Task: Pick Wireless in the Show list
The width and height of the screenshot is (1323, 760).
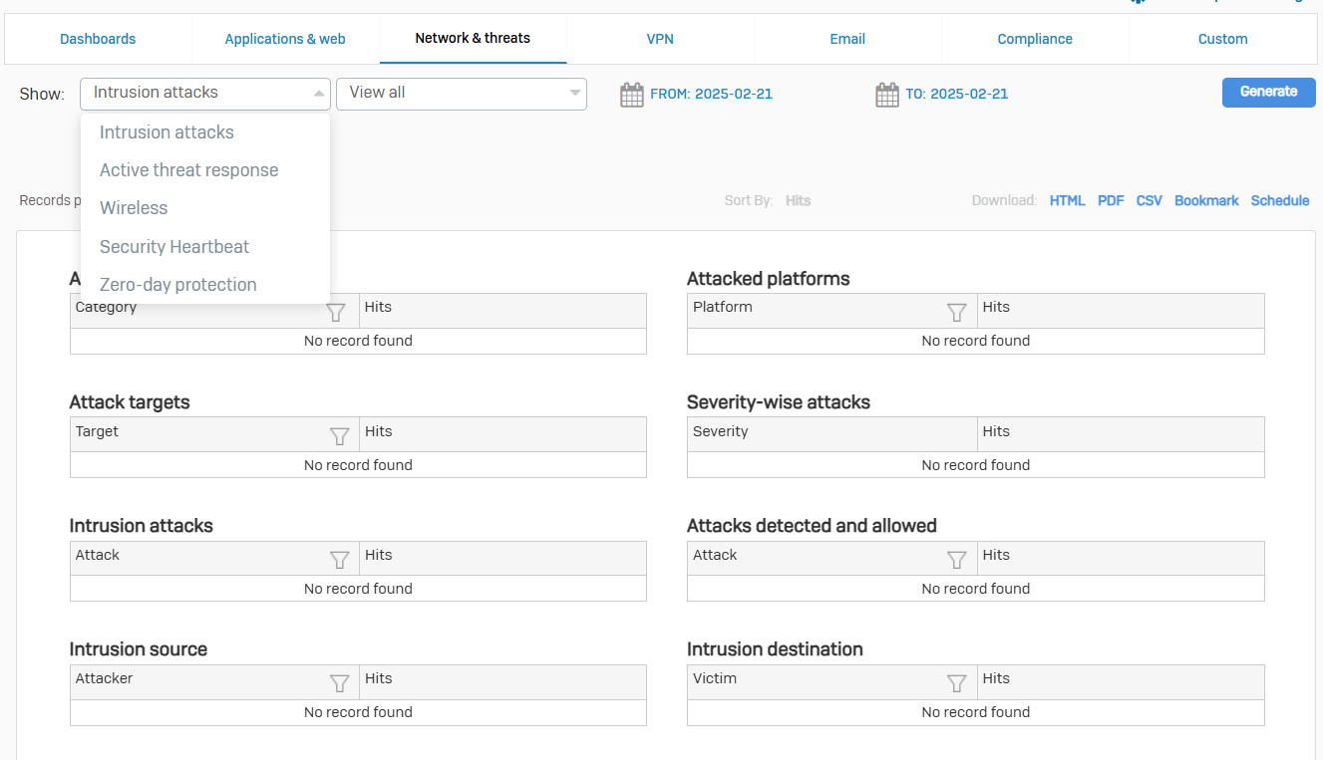Action: 134,208
